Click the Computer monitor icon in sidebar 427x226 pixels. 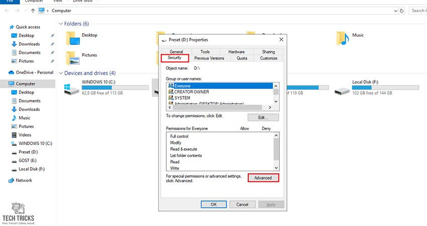pyautogui.click(x=11, y=84)
